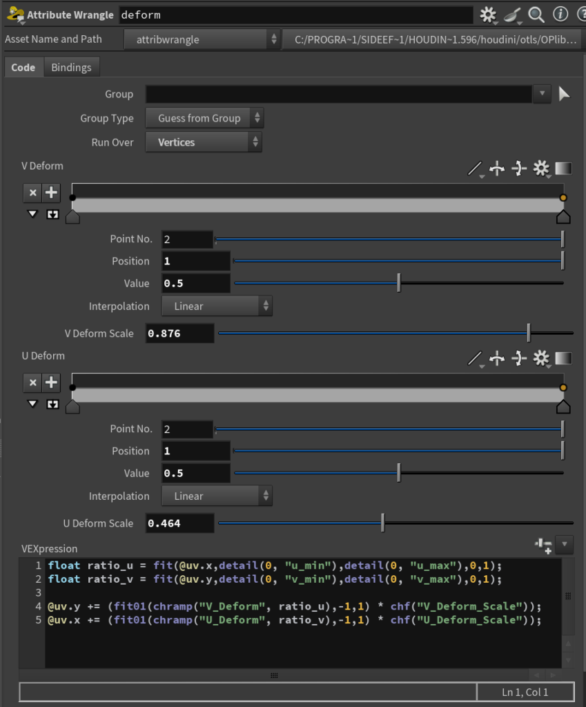Click the magnifier search icon in header
Image resolution: width=586 pixels, height=707 pixels.
tap(536, 14)
